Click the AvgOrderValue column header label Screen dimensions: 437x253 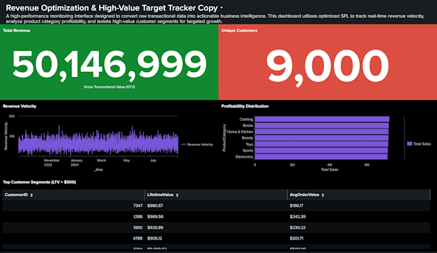(305, 195)
